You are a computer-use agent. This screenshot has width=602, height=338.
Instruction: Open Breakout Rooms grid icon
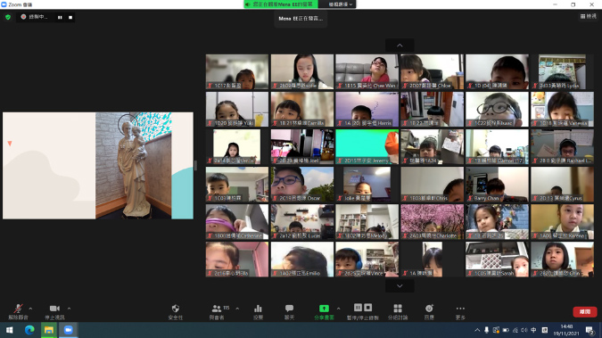[x=398, y=311]
